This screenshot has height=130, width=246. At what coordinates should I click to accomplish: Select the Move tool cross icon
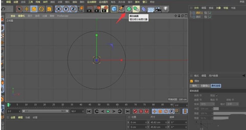(x=27, y=9)
